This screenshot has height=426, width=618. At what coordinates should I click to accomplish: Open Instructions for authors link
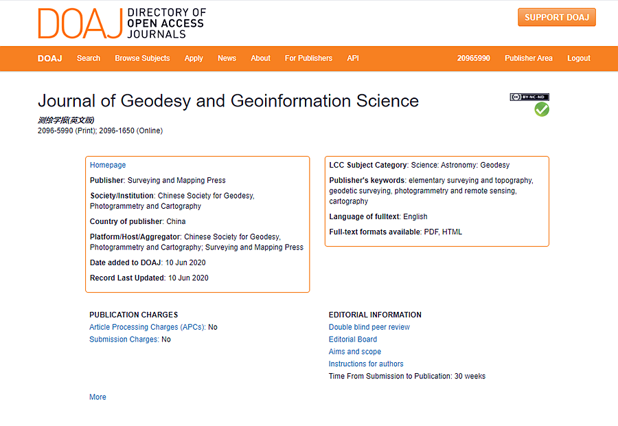click(366, 363)
